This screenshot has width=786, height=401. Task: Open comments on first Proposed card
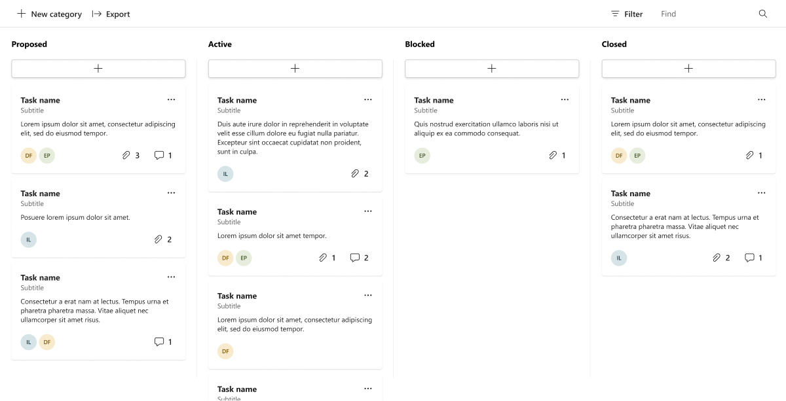coord(159,156)
